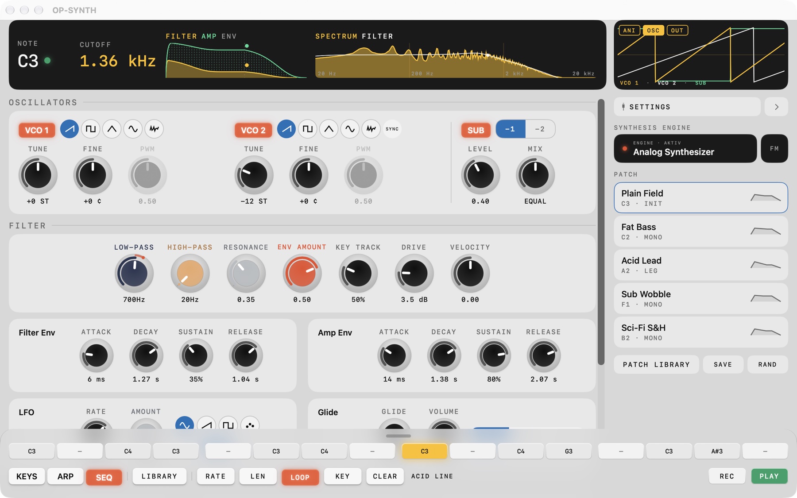The width and height of the screenshot is (797, 498).
Task: Open the sequencer LIBRARY
Action: (159, 476)
